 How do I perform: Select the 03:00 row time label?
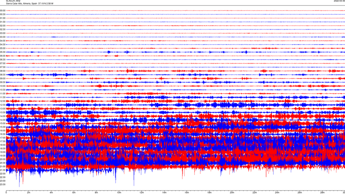(3, 33)
